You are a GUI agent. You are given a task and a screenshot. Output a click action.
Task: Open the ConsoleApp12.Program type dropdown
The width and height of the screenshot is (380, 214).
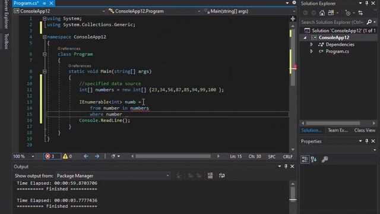point(154,11)
